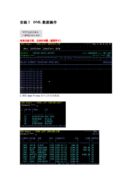Click commission value 1400.00
The height and width of the screenshot is (186, 132).
pyautogui.click(x=86, y=154)
